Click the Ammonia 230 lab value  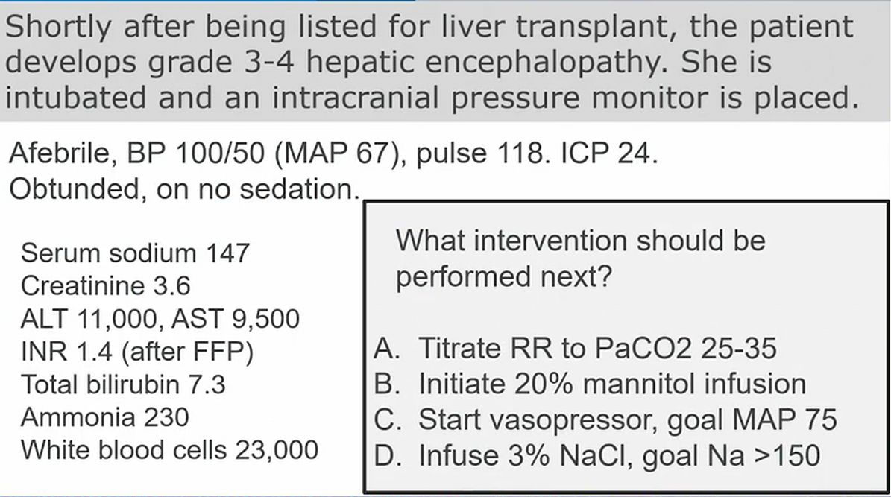click(x=105, y=417)
